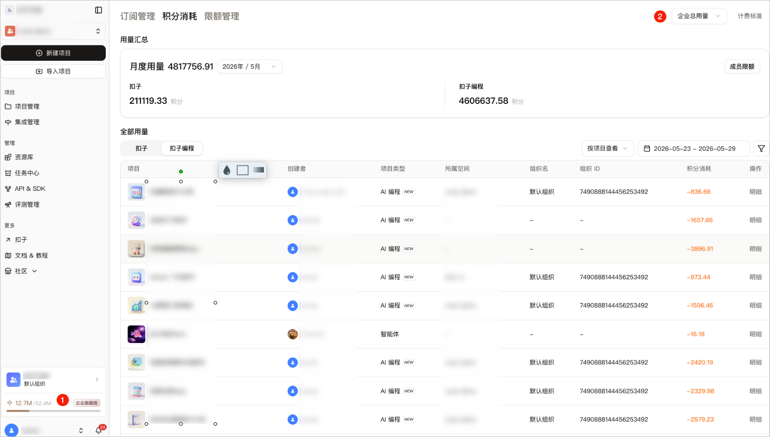Click the 项目类型 column header
The height and width of the screenshot is (437, 770).
click(392, 169)
